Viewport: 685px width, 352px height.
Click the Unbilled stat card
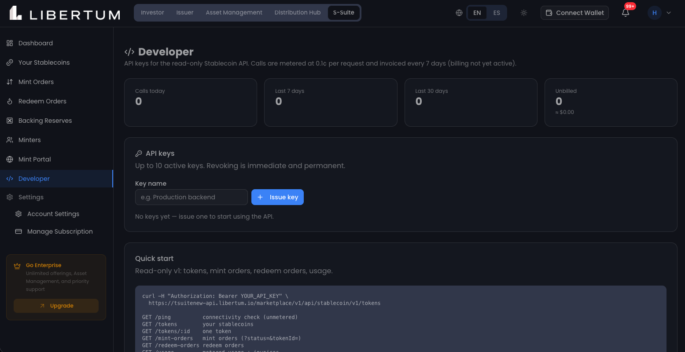(611, 103)
